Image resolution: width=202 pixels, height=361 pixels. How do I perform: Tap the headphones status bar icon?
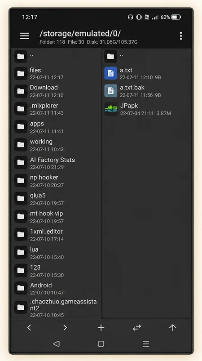[x=130, y=17]
